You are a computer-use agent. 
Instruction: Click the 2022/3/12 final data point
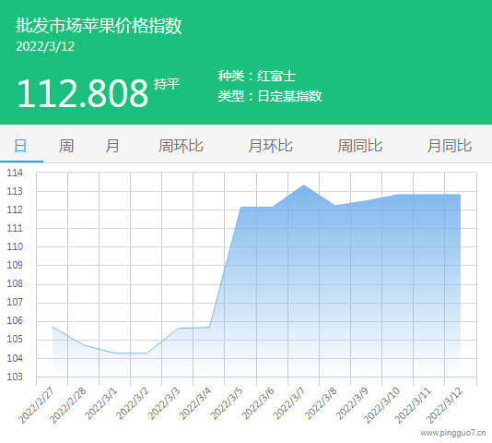tap(461, 195)
